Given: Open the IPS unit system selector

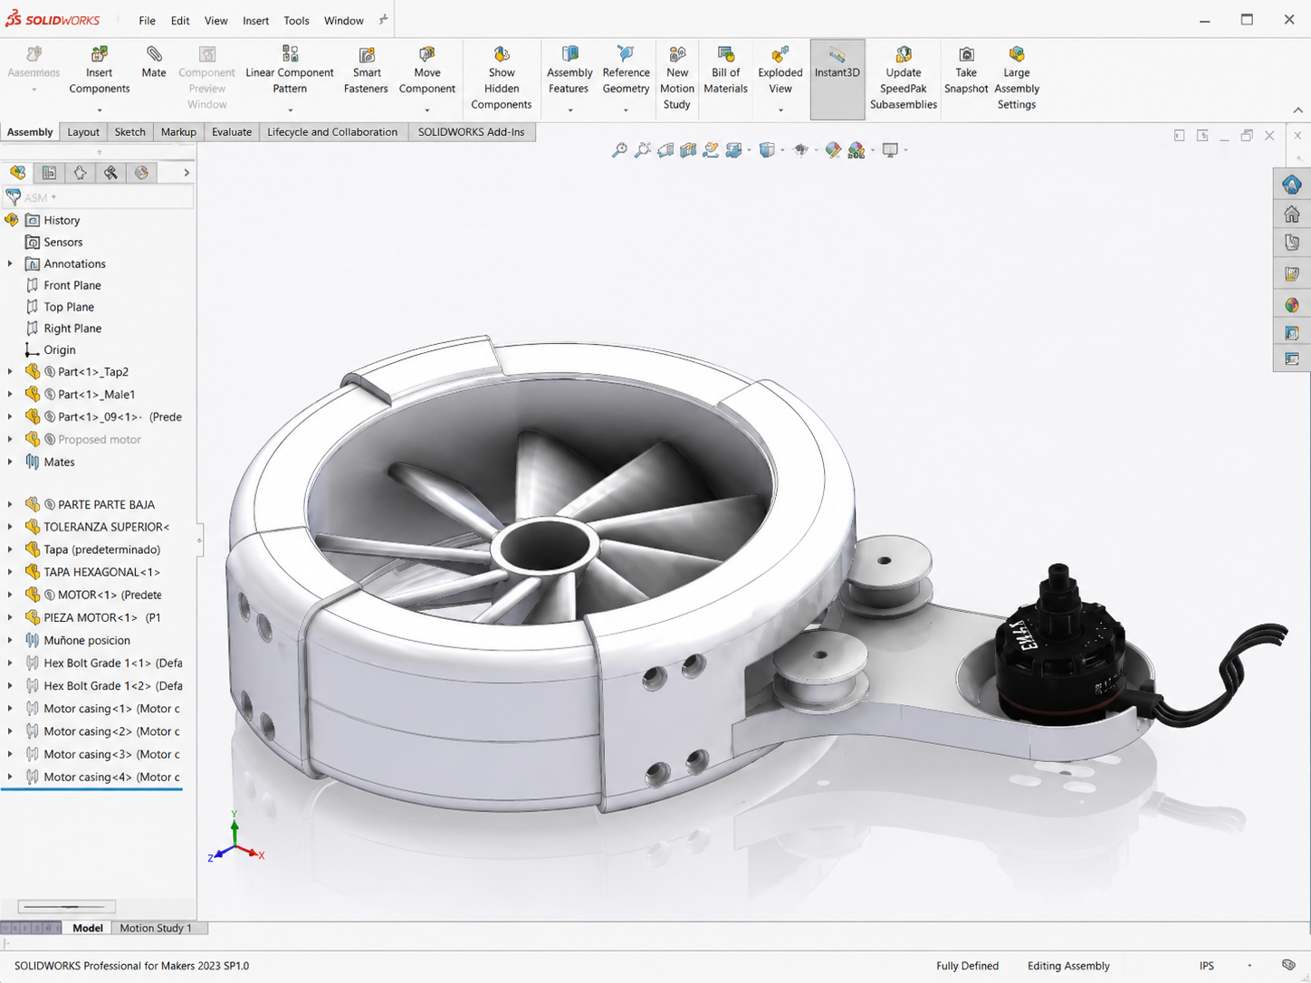Looking at the screenshot, I should coord(1207,966).
